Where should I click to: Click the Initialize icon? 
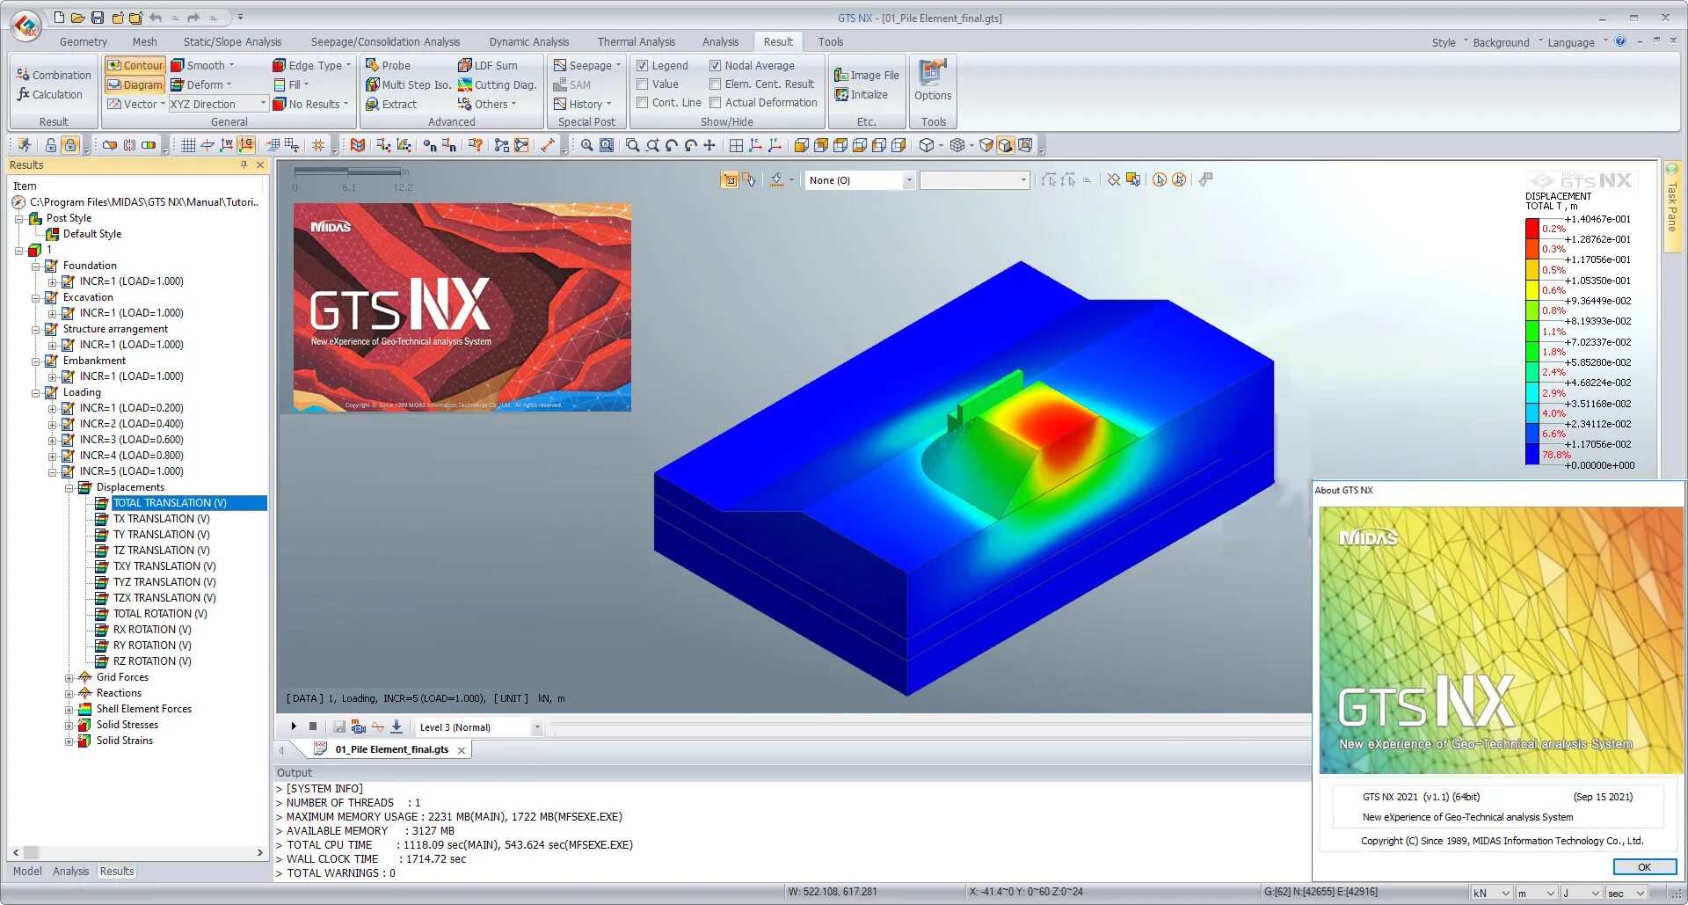coord(861,94)
